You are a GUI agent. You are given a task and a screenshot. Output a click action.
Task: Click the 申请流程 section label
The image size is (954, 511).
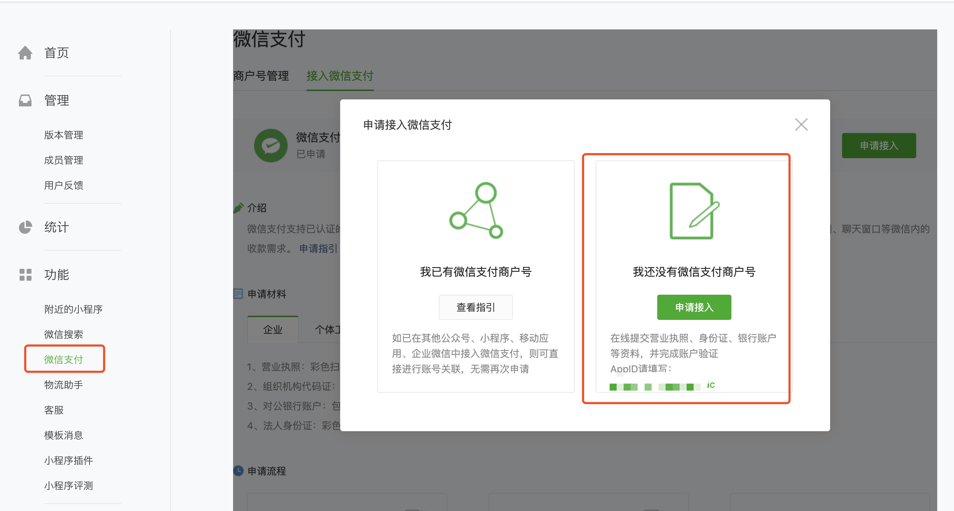(267, 471)
